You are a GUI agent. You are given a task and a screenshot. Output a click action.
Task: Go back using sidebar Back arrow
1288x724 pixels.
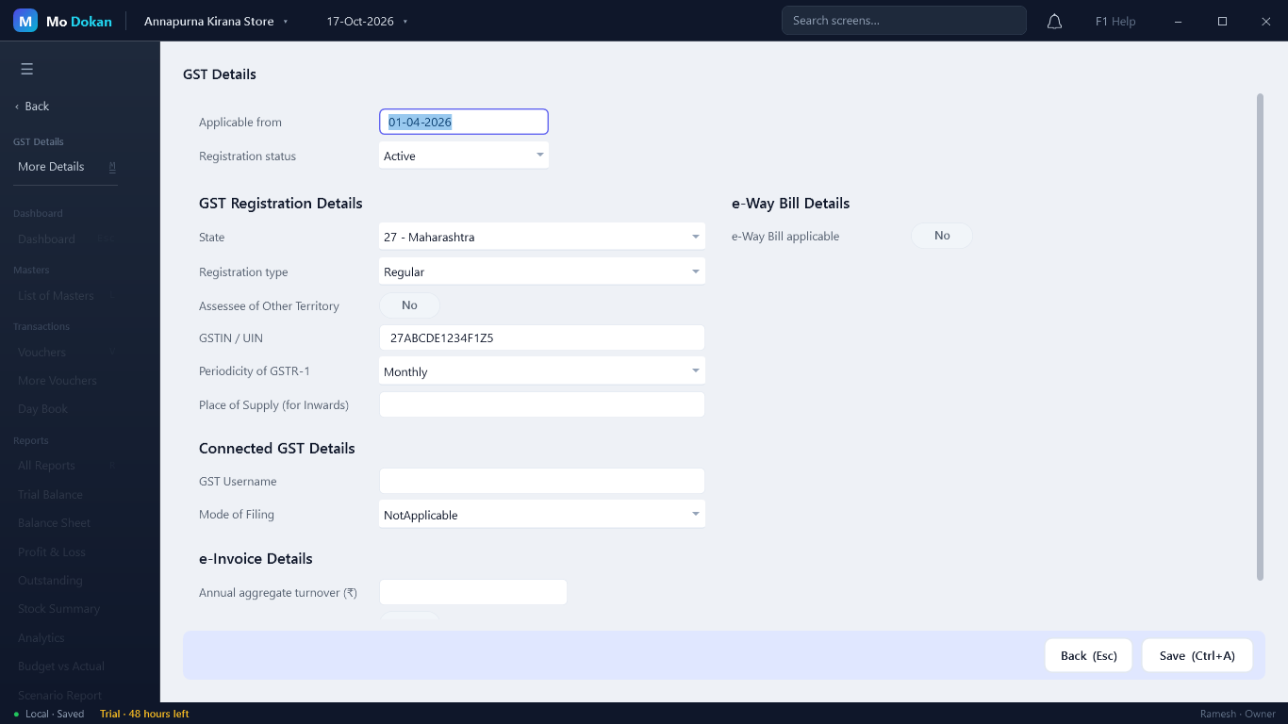[32, 107]
